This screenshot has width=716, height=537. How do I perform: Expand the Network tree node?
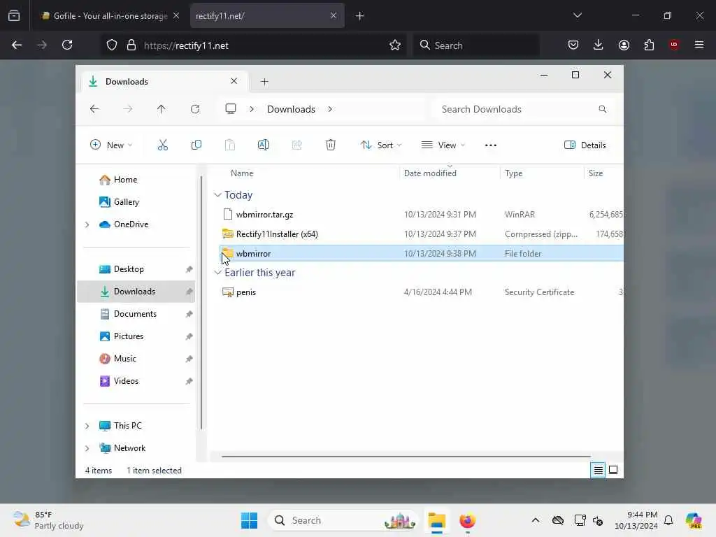click(87, 448)
